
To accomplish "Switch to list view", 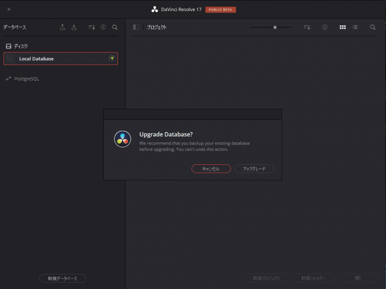I will point(355,27).
